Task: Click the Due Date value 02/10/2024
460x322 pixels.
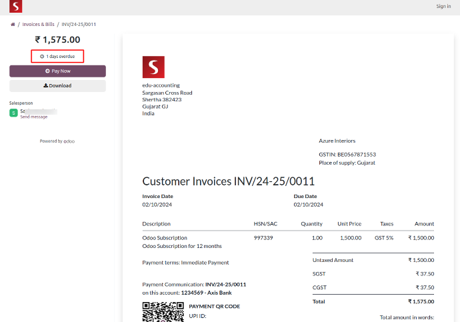Action: coord(308,205)
